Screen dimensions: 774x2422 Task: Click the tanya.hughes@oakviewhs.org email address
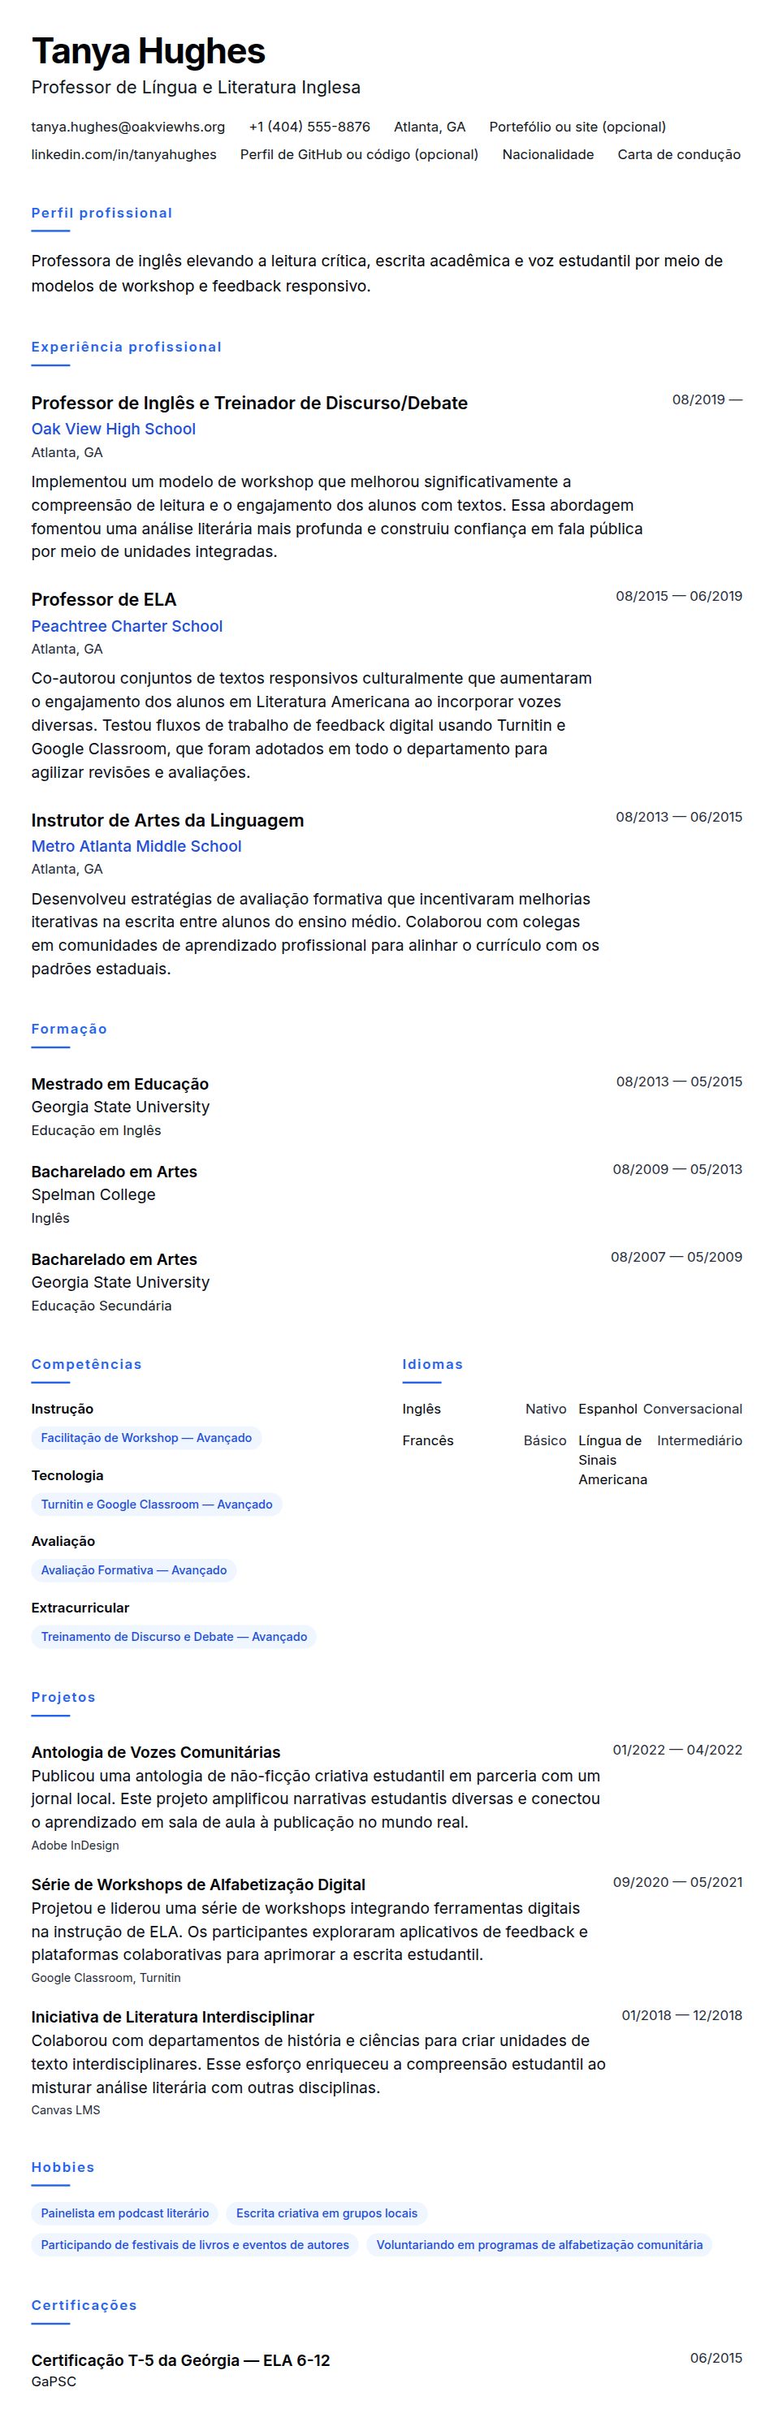click(x=128, y=127)
